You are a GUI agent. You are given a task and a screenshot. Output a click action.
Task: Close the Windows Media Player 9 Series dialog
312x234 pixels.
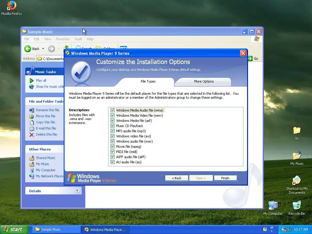click(243, 53)
